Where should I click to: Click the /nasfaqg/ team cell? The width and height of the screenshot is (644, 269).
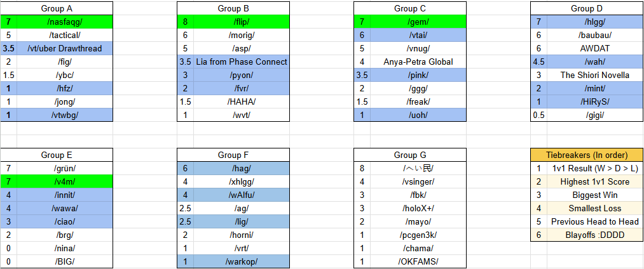click(65, 22)
